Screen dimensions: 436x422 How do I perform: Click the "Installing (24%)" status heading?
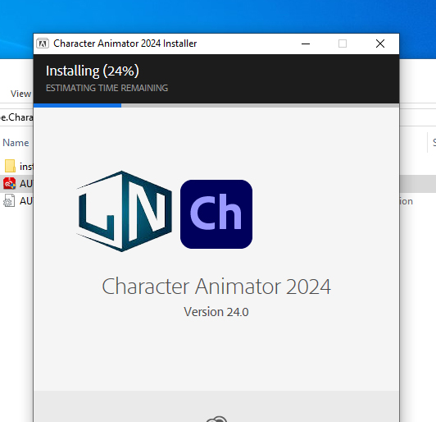coord(93,71)
